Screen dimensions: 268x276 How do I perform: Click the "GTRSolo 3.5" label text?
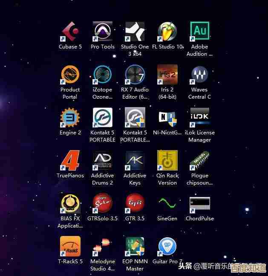(x=102, y=219)
